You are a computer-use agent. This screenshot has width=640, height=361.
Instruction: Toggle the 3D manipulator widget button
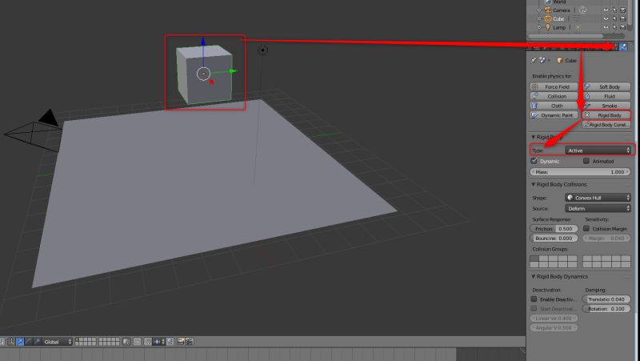(x=11, y=342)
